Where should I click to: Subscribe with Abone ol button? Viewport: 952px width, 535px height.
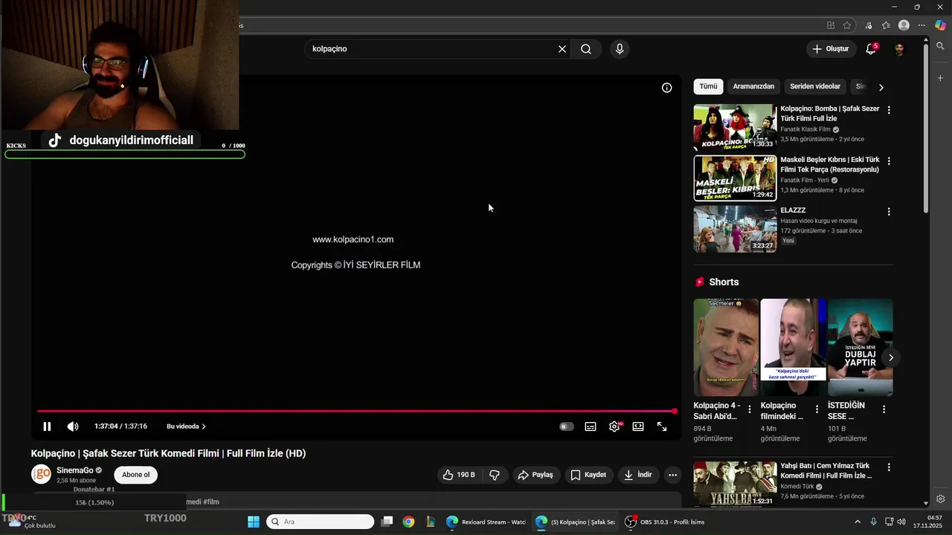coord(135,475)
